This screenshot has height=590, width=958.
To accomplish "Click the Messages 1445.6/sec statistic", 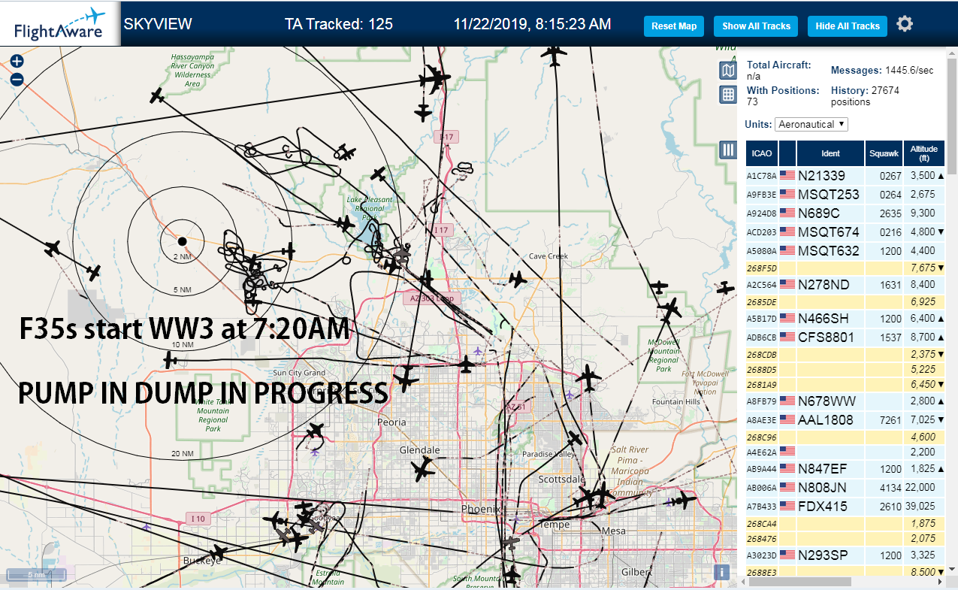I will coord(882,70).
